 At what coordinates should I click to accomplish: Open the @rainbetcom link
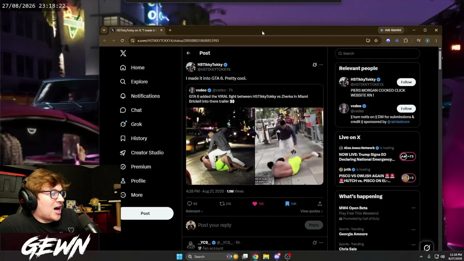(398, 122)
